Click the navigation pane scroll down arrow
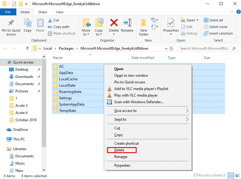This screenshot has height=179, width=241. [44, 170]
